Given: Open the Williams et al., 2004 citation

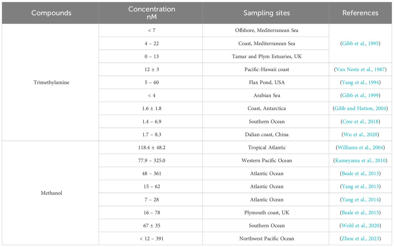Looking at the screenshot, I should tap(360, 147).
